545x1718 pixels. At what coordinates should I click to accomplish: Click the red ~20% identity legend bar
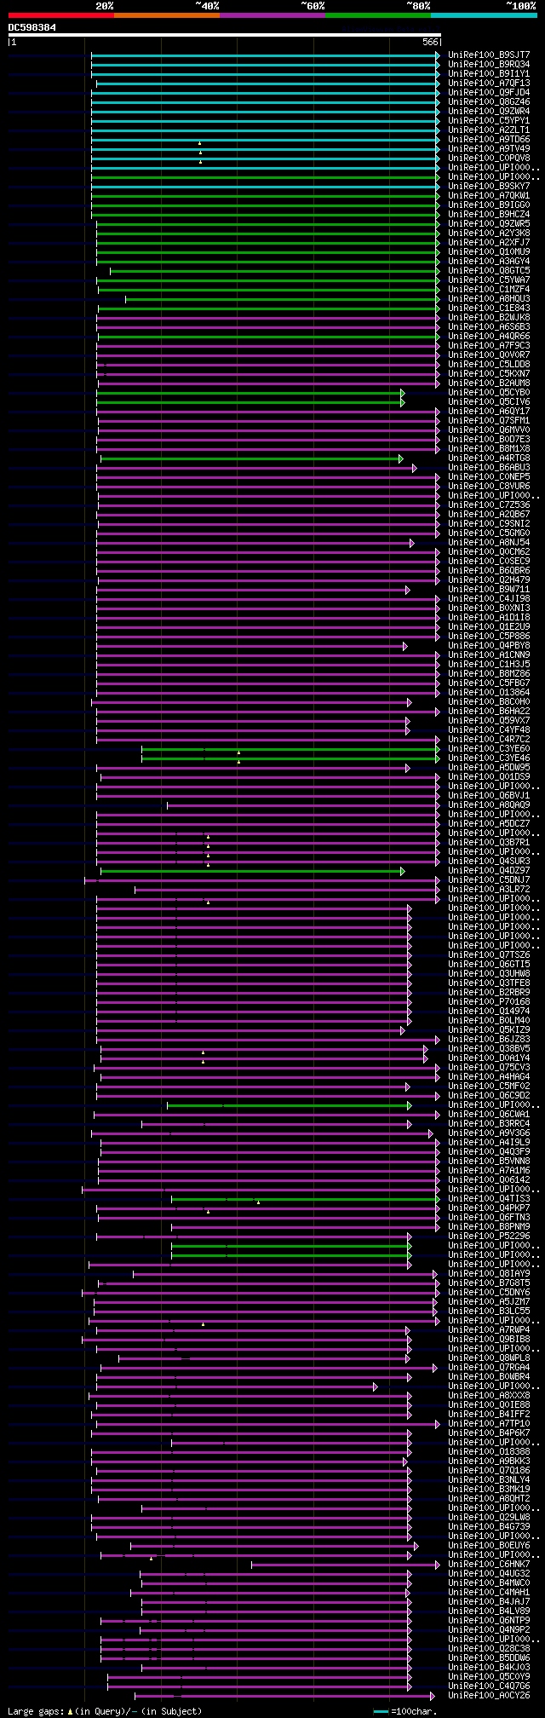(x=60, y=15)
